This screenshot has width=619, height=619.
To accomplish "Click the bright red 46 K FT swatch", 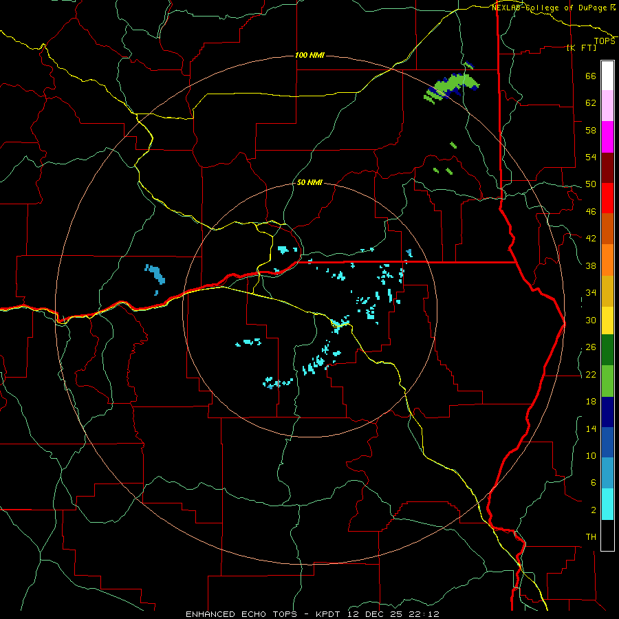I will click(607, 198).
